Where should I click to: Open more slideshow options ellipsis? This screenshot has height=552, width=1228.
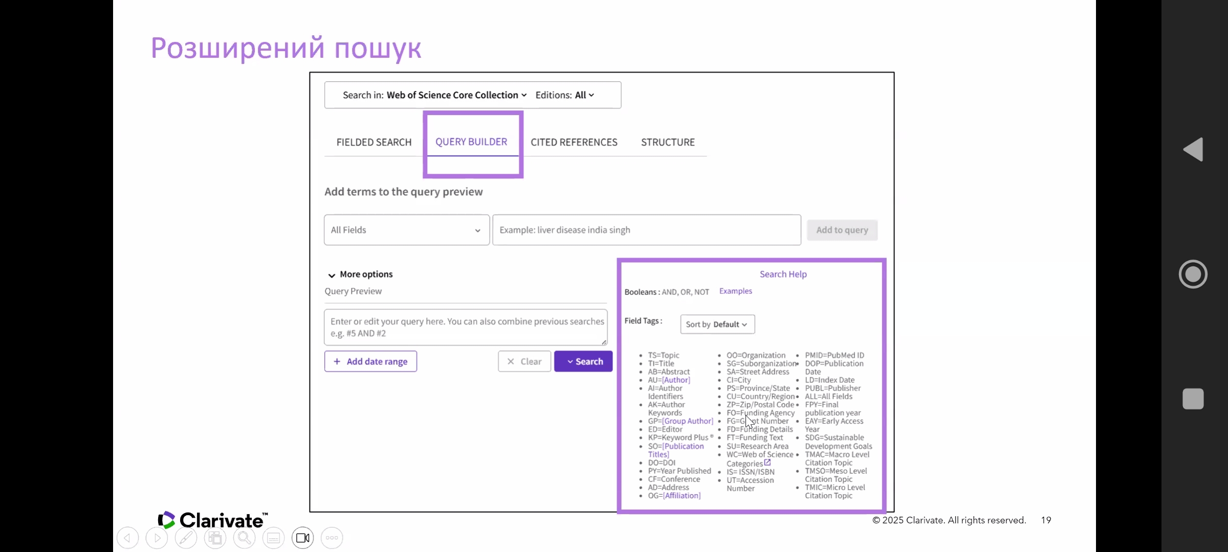[x=332, y=538]
